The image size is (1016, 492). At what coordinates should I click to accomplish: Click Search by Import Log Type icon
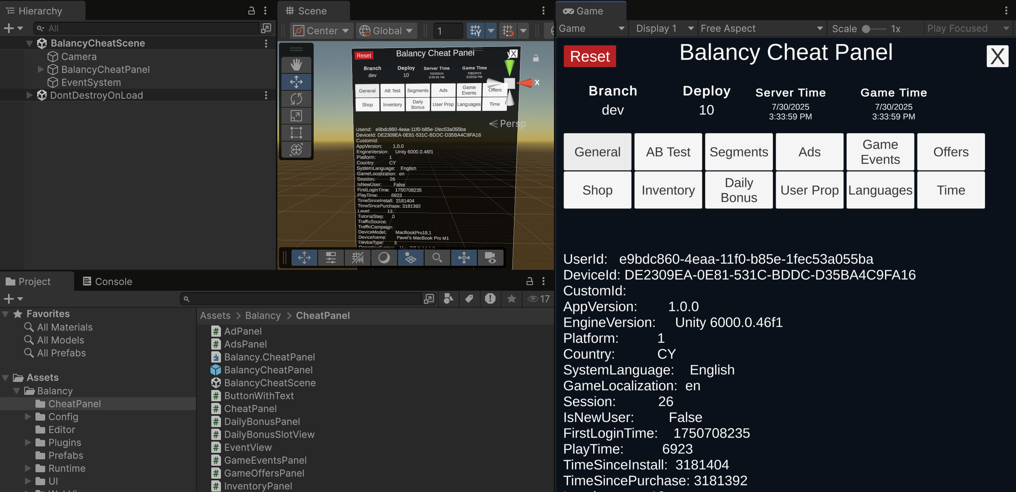pos(490,299)
